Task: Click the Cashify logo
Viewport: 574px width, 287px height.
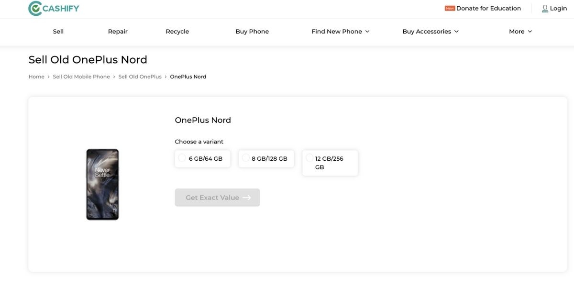Action: pyautogui.click(x=54, y=8)
